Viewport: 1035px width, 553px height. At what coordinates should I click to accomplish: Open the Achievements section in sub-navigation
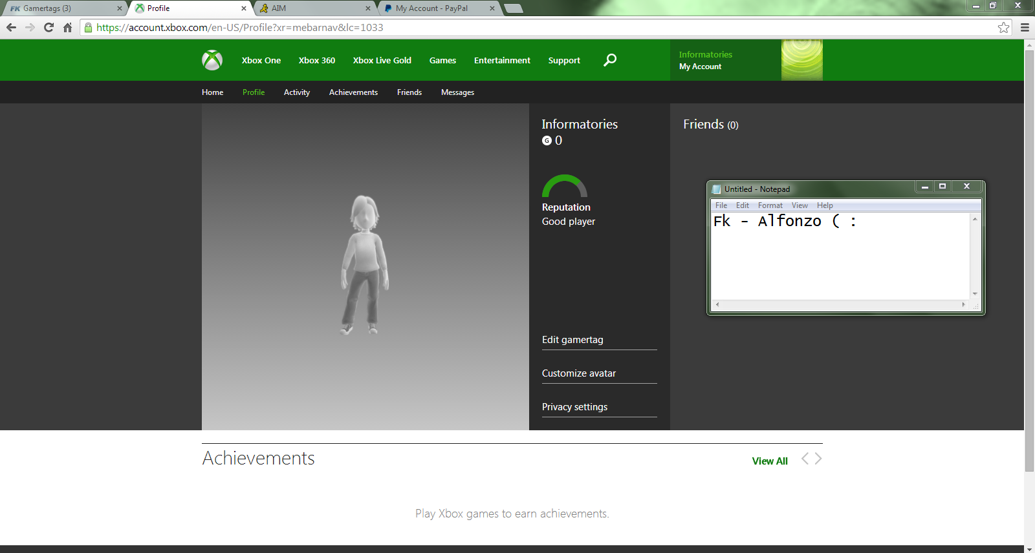coord(353,92)
